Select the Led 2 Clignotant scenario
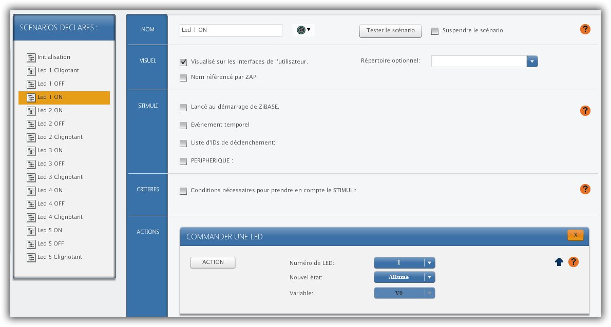Viewport: 611px width, 327px height. click(x=60, y=137)
